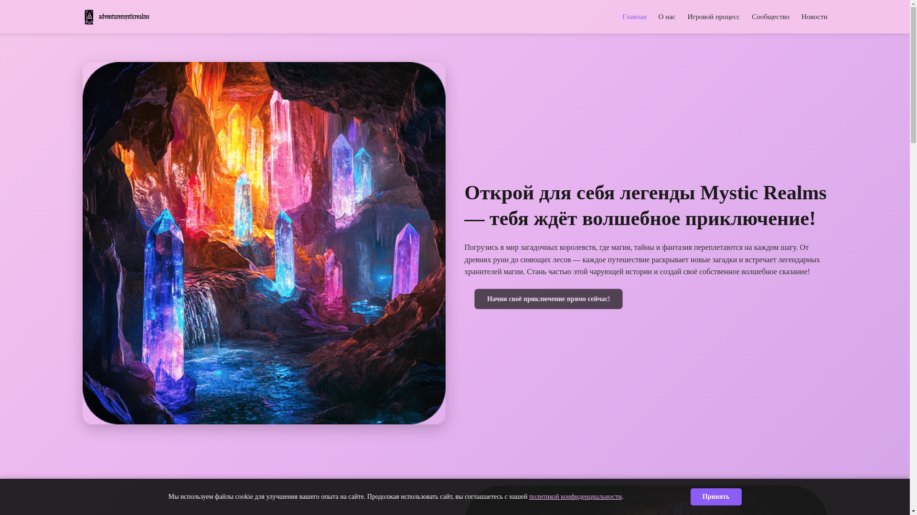This screenshot has width=917, height=515.
Task: Open the Сообщество menu link
Action: coord(770,17)
